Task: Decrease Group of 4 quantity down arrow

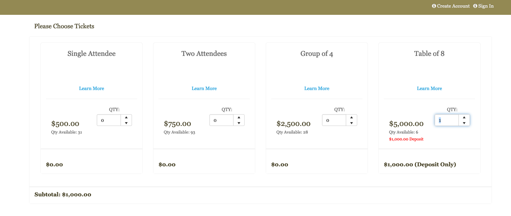Action: 351,123
